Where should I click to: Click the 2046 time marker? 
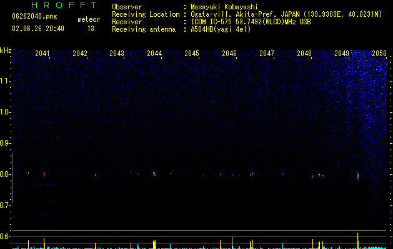point(229,53)
